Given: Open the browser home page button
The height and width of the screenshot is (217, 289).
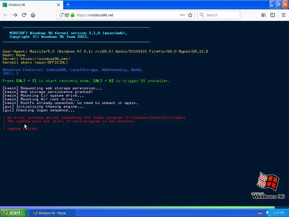Looking at the screenshot, I should [33, 15].
